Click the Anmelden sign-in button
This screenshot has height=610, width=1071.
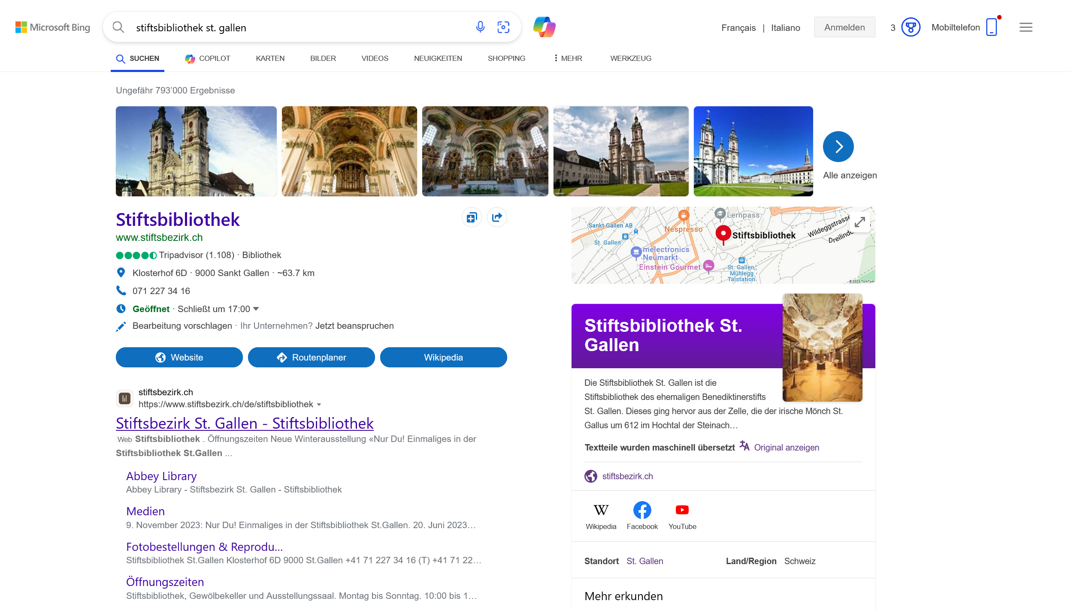point(844,27)
